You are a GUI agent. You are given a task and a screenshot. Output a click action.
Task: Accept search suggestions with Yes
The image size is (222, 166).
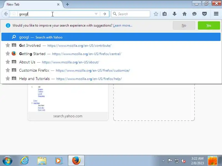click(209, 25)
